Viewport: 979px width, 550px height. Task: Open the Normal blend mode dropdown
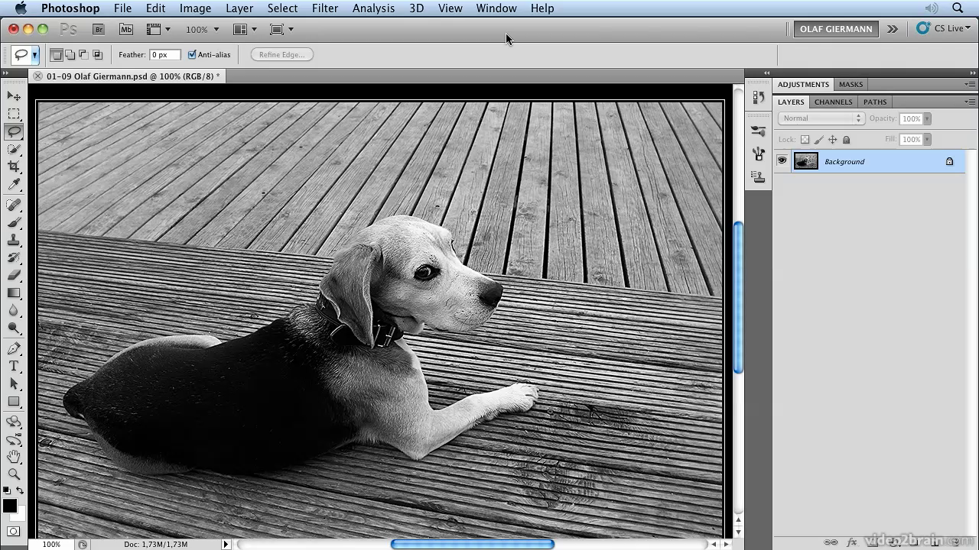tap(821, 118)
